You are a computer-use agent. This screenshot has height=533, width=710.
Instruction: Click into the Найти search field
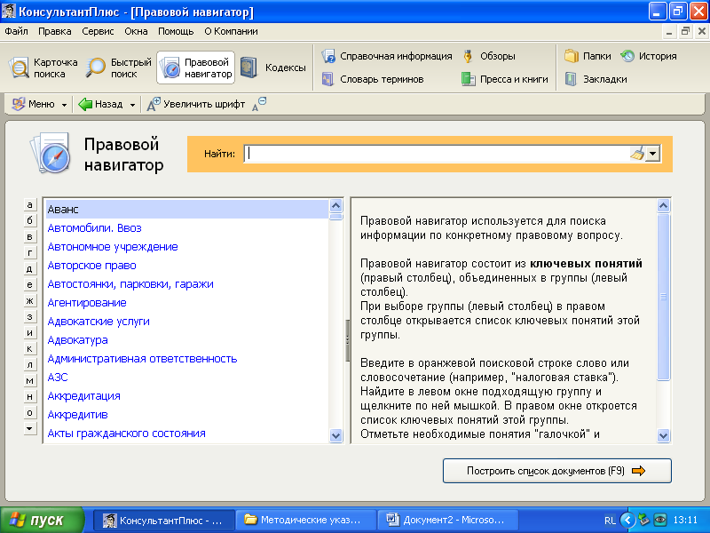pos(437,154)
